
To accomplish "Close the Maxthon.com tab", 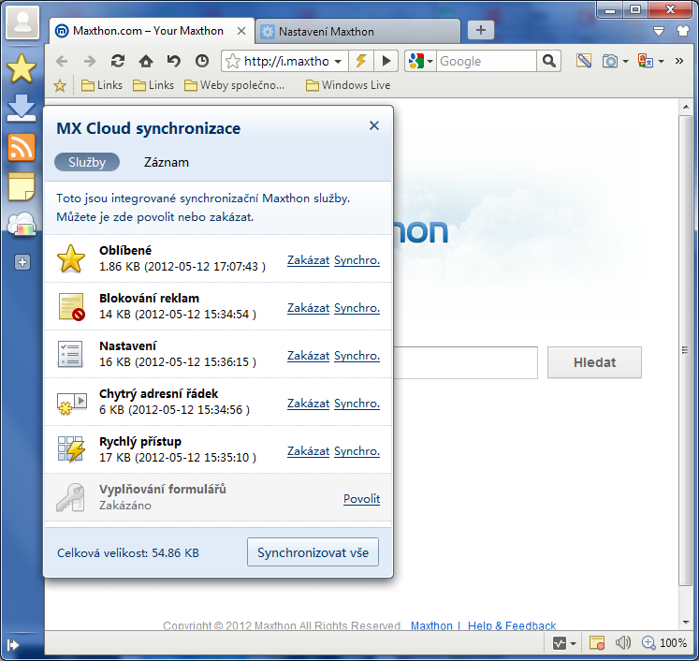I will (x=241, y=31).
